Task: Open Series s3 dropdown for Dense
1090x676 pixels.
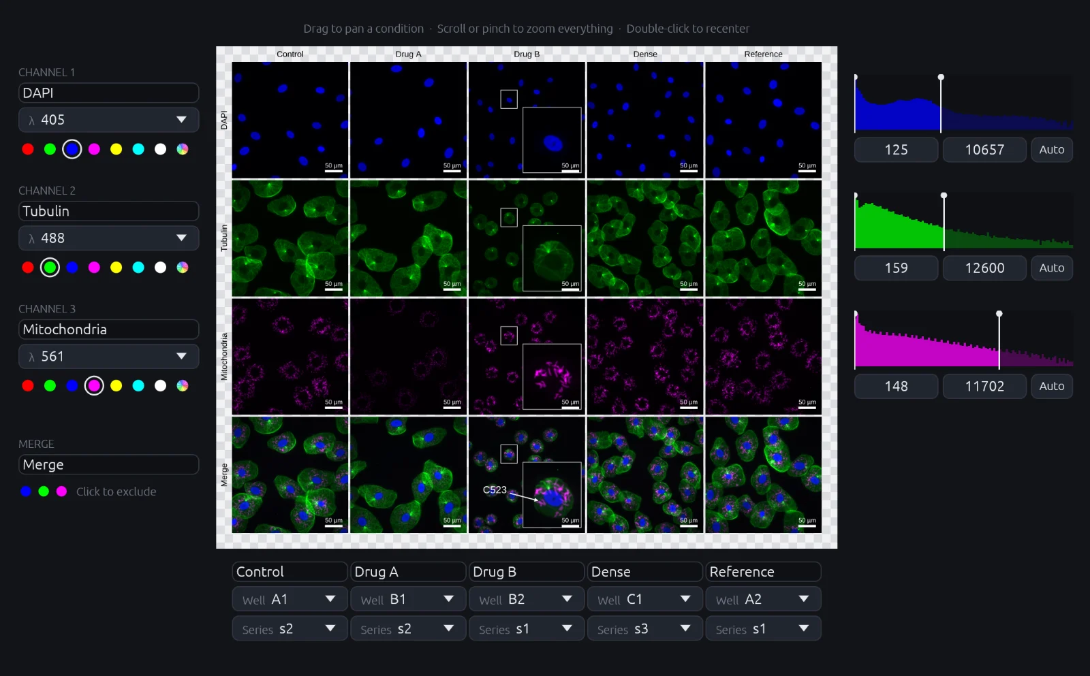Action: click(644, 629)
